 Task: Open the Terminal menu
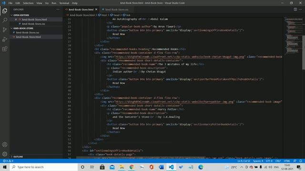[64, 3]
